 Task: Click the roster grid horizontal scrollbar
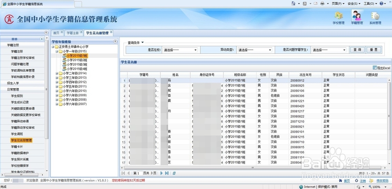252,168
